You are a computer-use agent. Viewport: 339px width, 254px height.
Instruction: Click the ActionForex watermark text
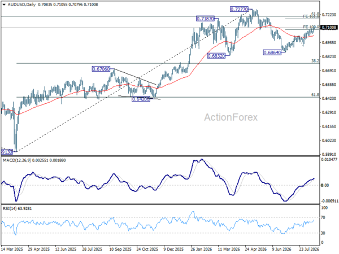[x=231, y=117]
